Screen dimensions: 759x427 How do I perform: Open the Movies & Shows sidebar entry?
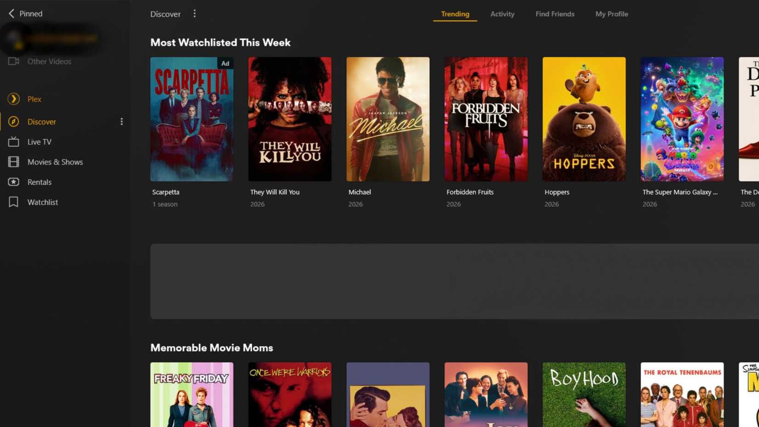coord(55,162)
